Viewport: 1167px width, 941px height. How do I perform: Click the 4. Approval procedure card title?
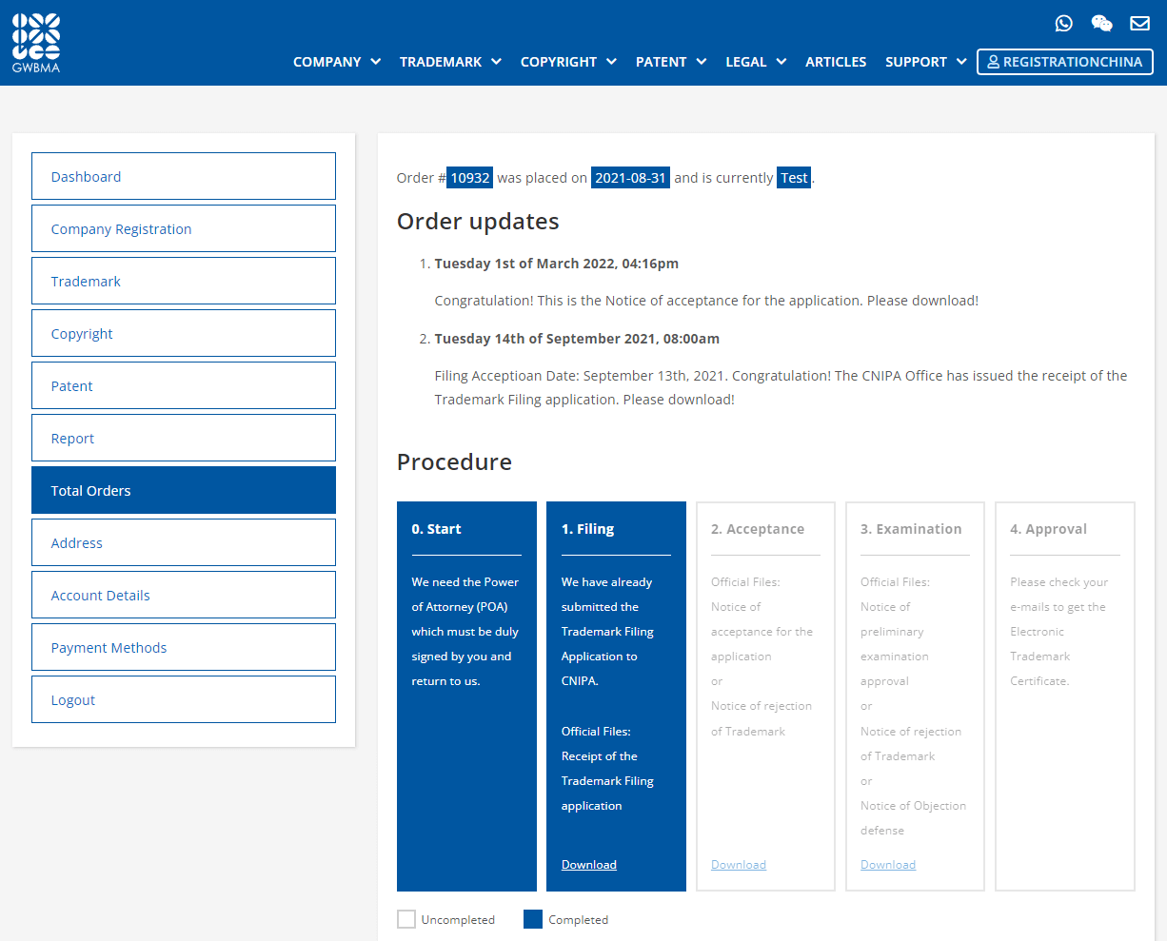pyautogui.click(x=1048, y=529)
